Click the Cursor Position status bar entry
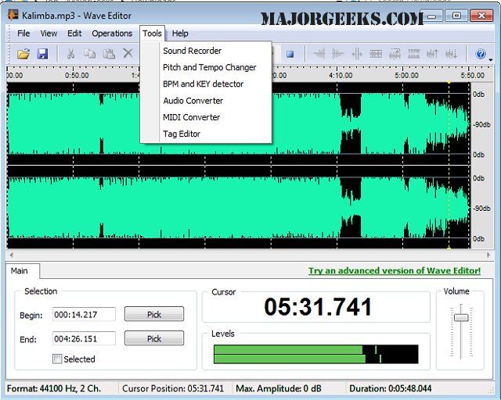Image resolution: width=501 pixels, height=400 pixels. tap(173, 388)
